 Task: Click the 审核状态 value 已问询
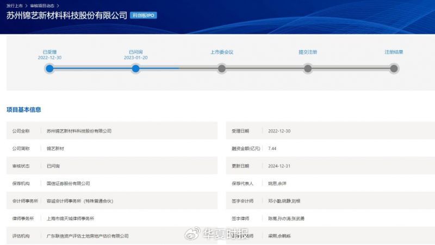pos(53,166)
